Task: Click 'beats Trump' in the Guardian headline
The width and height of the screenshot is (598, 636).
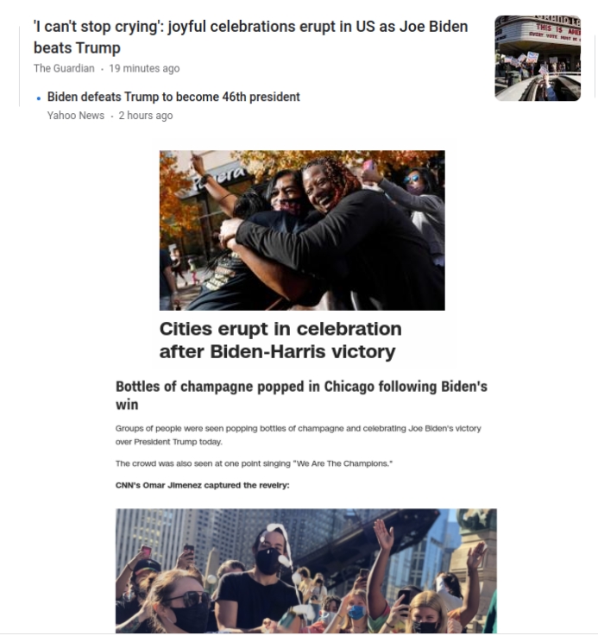Action: point(77,47)
